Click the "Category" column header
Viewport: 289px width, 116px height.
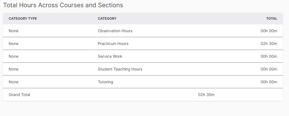pos(107,19)
